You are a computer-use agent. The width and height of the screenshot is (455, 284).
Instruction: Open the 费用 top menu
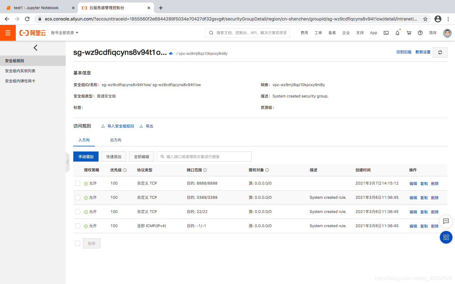click(304, 33)
